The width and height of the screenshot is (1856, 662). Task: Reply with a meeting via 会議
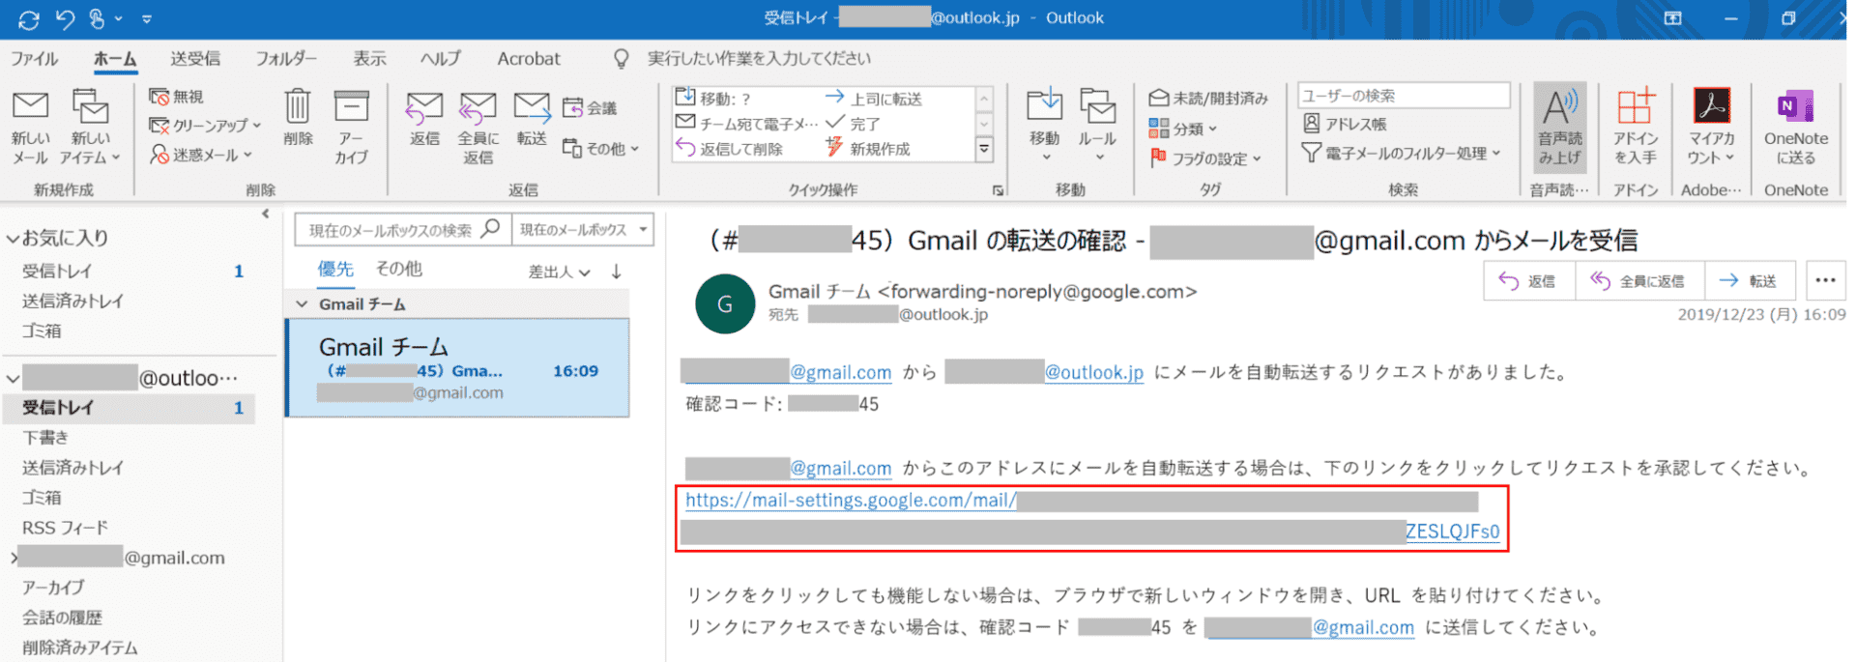point(590,107)
